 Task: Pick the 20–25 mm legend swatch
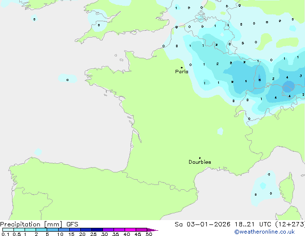coord(86,230)
